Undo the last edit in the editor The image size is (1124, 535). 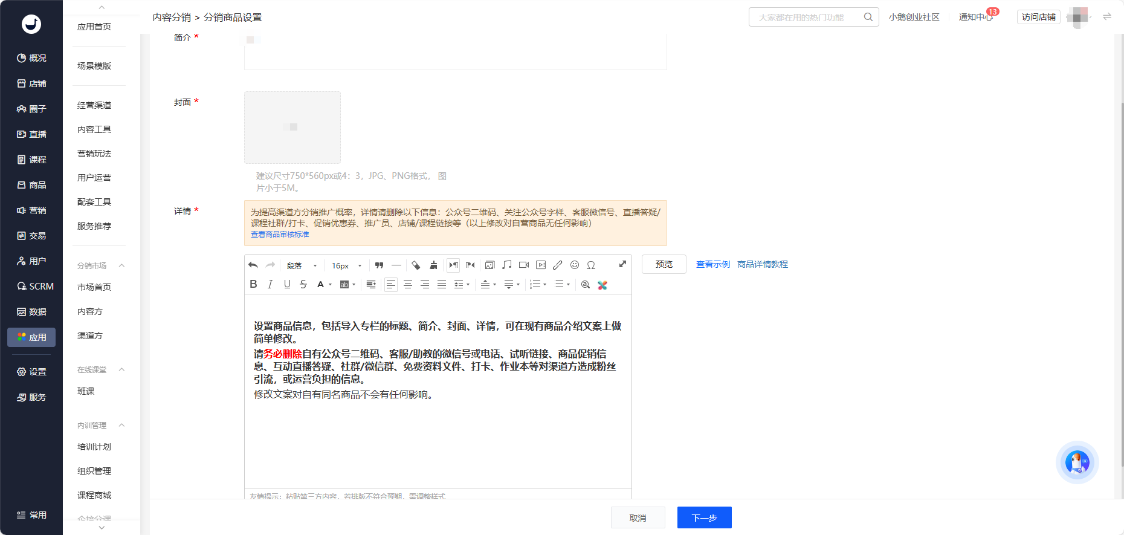coord(253,265)
